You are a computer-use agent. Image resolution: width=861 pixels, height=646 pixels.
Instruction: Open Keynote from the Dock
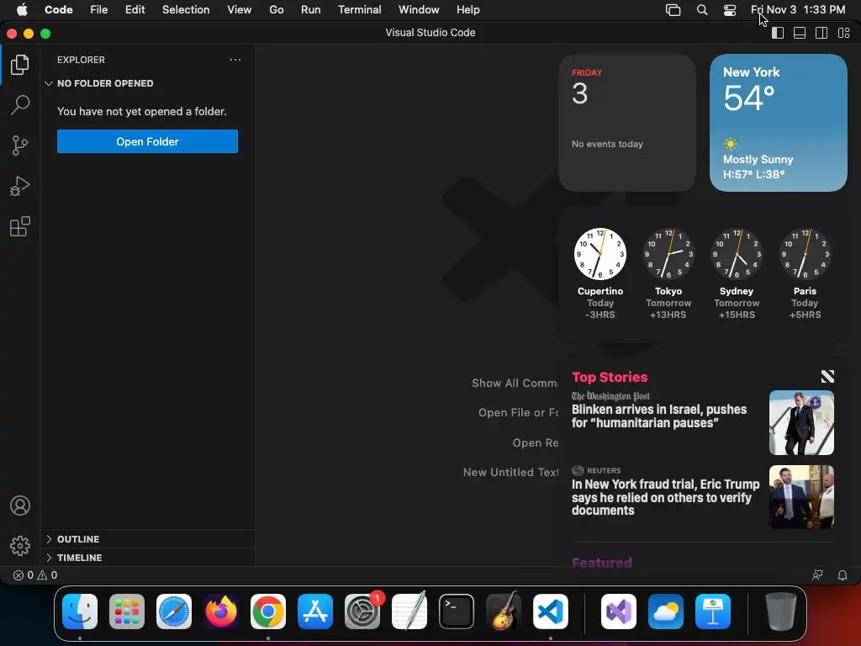713,612
